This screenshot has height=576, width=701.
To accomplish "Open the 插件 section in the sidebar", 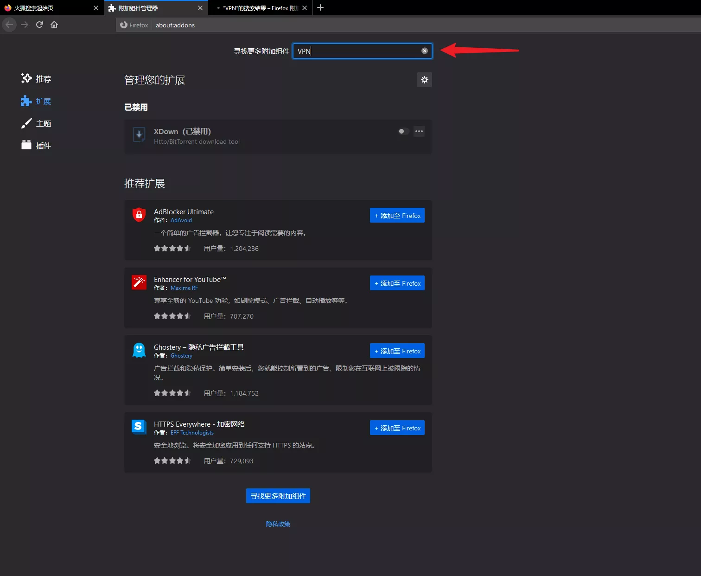I will pos(36,146).
